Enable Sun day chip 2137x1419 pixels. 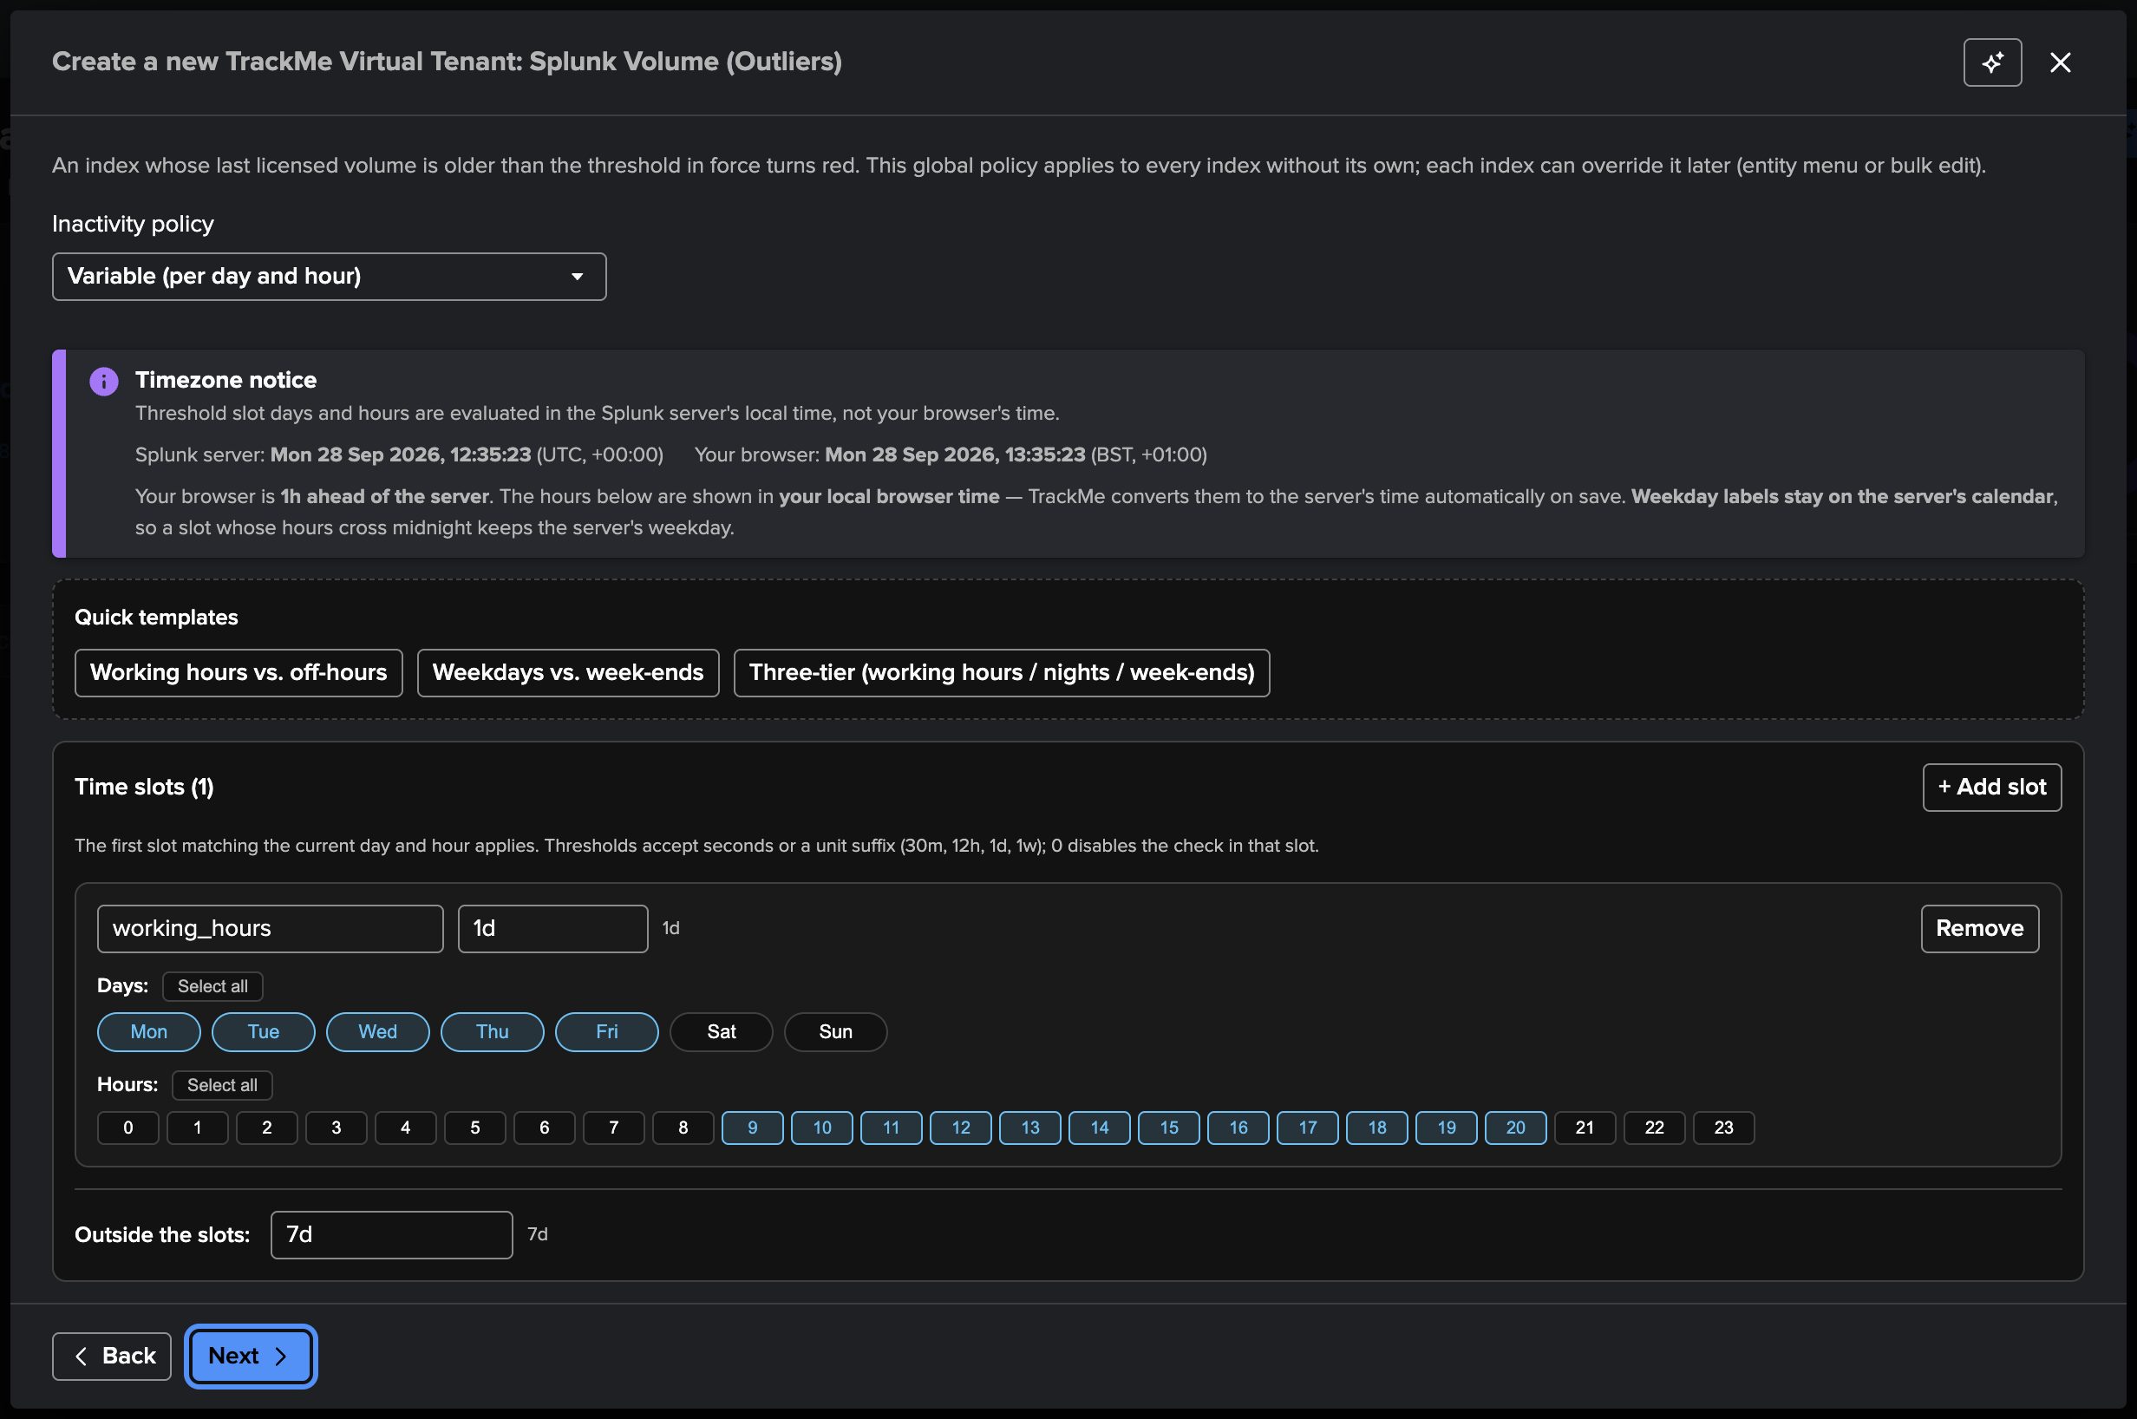[x=836, y=1031]
